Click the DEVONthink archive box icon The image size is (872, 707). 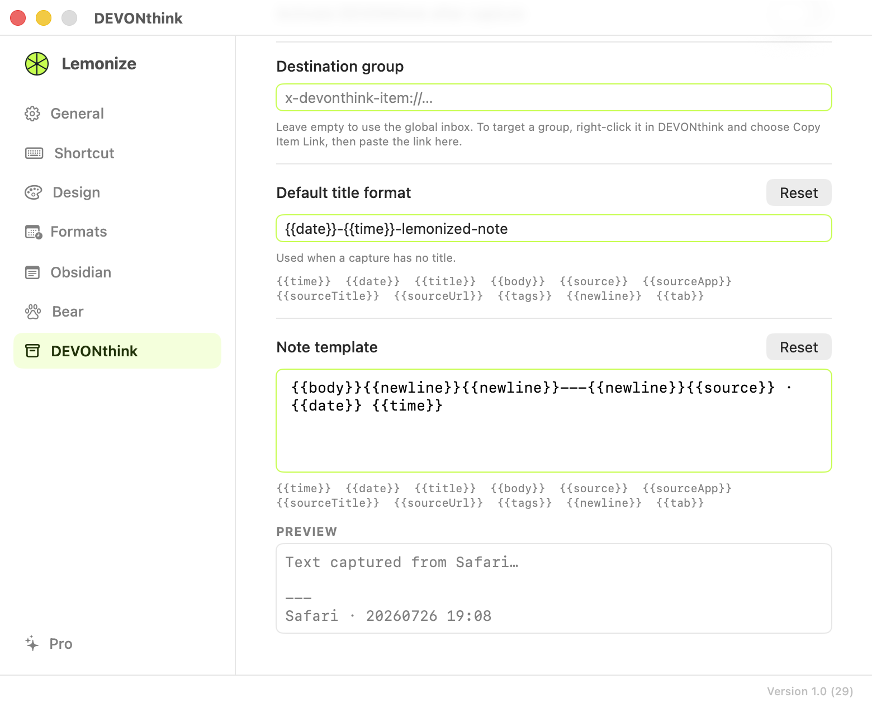pyautogui.click(x=32, y=351)
